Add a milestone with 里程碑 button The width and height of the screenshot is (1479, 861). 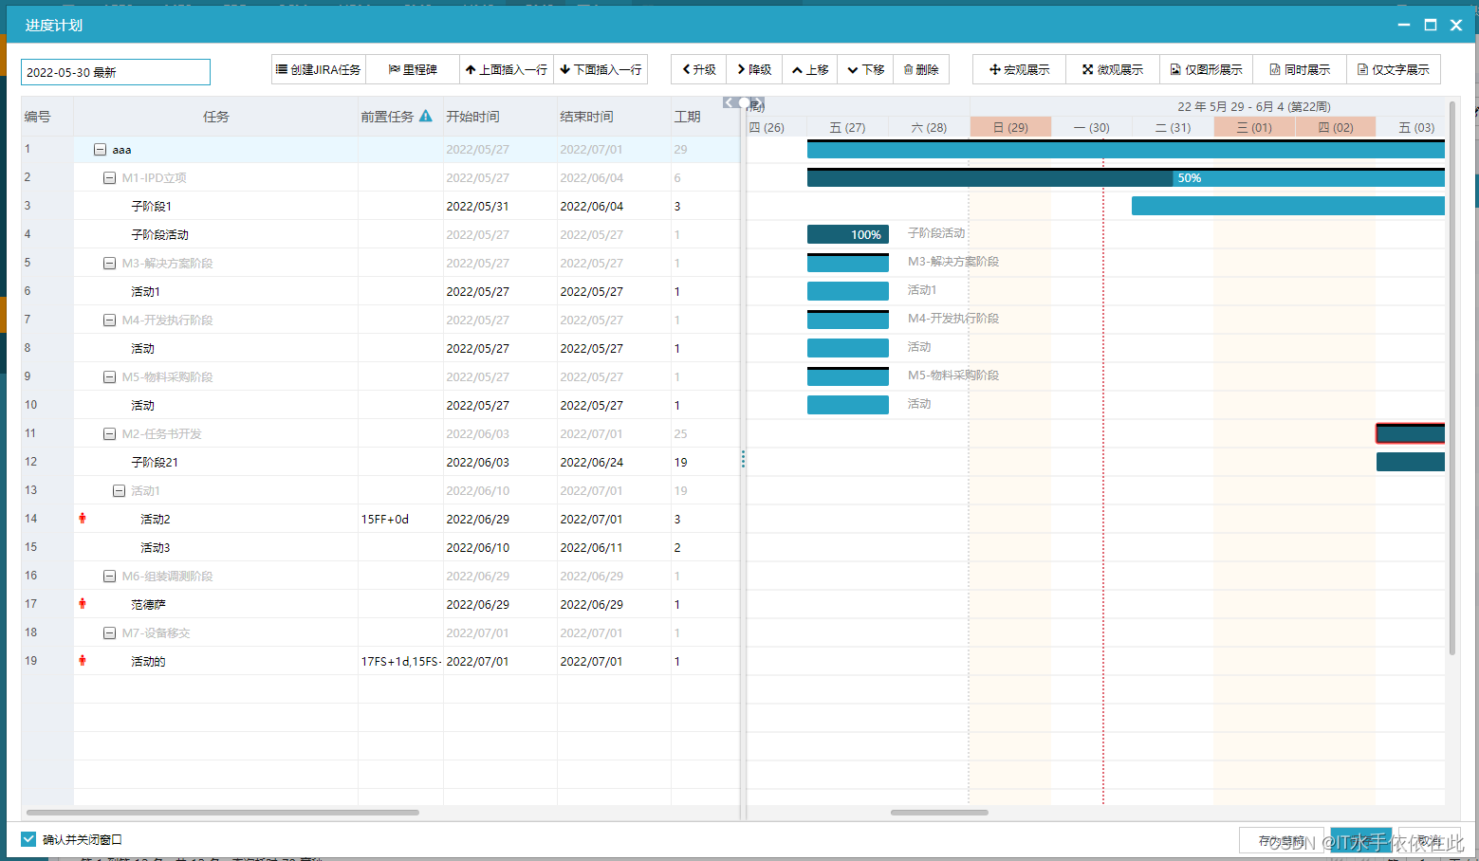[x=413, y=69]
